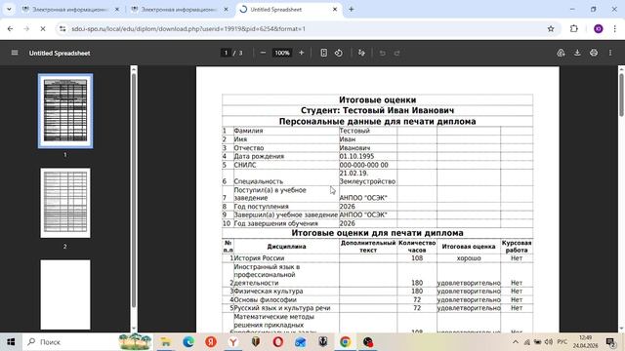The height and width of the screenshot is (351, 625).
Task: Go forward with the browser arrow
Action: 26,28
